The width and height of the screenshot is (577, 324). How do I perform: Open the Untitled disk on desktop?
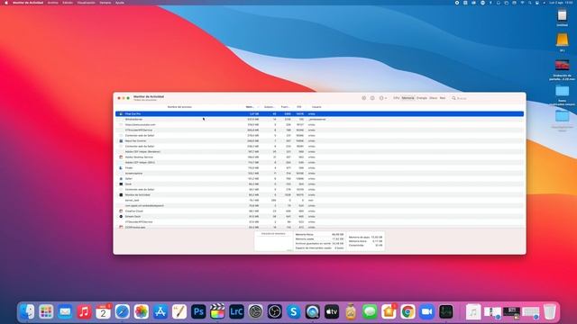[x=562, y=15]
